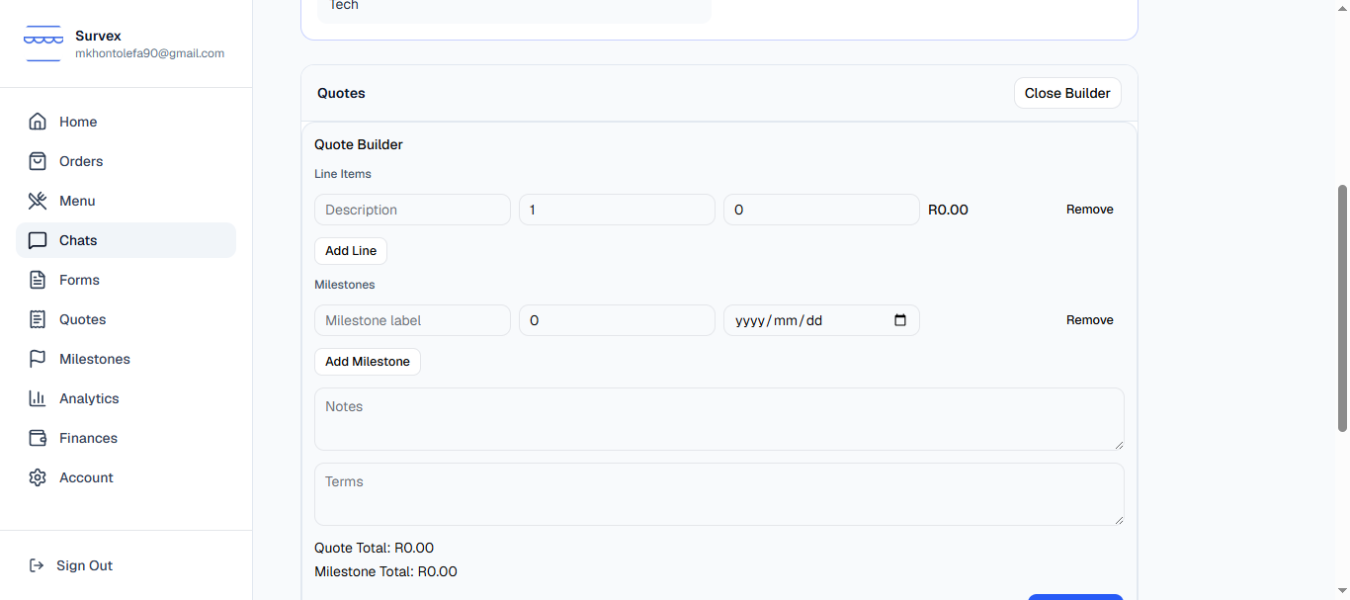Screen dimensions: 1350x600
Task: Click the Orders shopping bag icon
Action: pyautogui.click(x=38, y=161)
